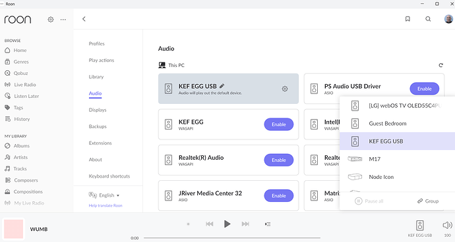The height and width of the screenshot is (242, 455).
Task: Open Tracks in My Library
Action: [16, 169]
